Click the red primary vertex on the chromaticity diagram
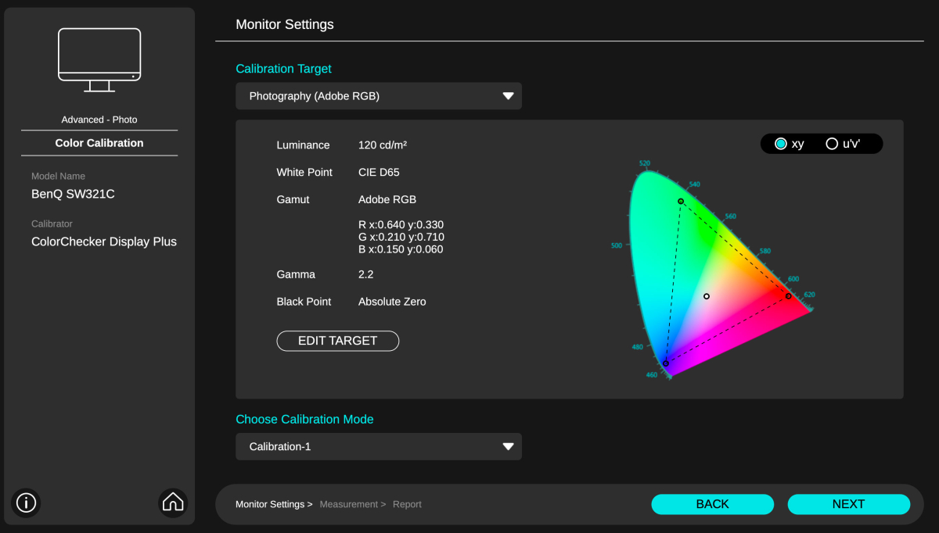Screen dimensions: 939x533 788,295
